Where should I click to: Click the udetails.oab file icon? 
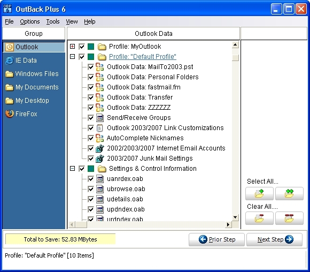(x=100, y=199)
